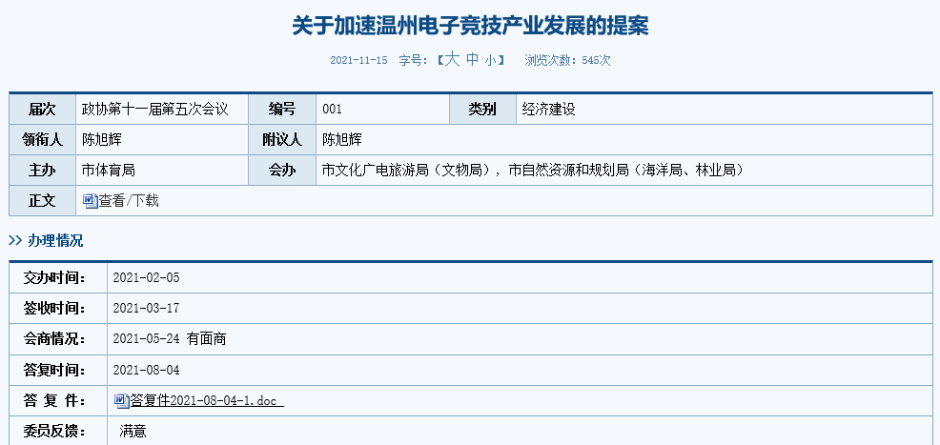940x445 pixels.
Task: Click the view count 浏览次数：545次
Action: (567, 60)
